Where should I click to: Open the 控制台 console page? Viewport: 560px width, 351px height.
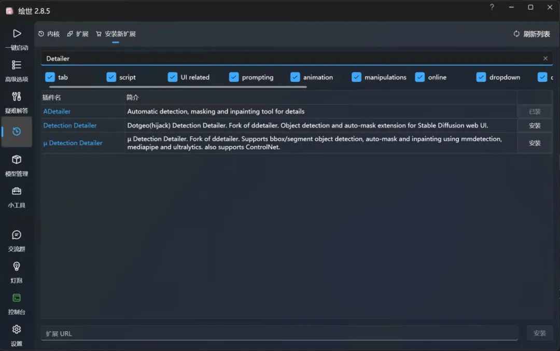[17, 303]
